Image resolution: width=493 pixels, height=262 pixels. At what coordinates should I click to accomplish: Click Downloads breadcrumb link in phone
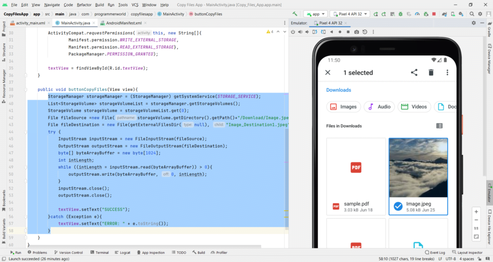tap(338, 90)
